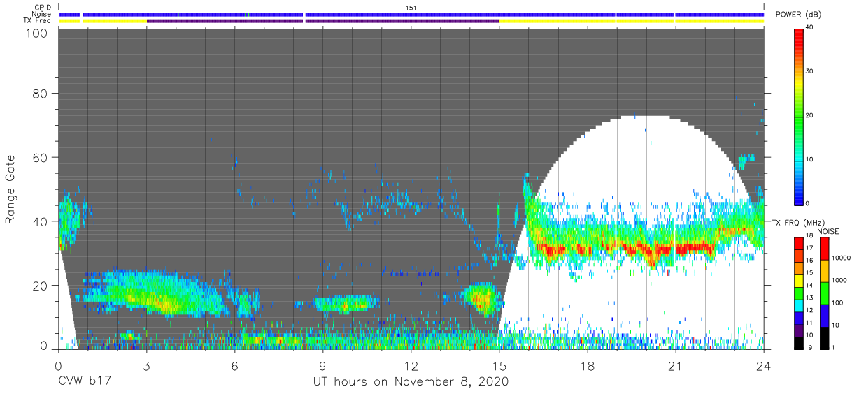The width and height of the screenshot is (859, 396).
Task: Click the purple TX Freq bar segment
Action: [x=323, y=21]
